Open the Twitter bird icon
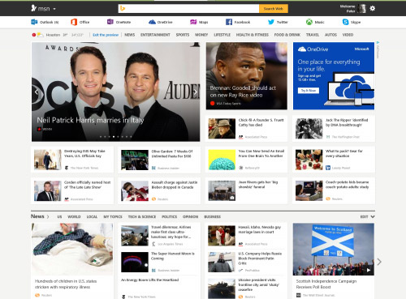 point(271,22)
